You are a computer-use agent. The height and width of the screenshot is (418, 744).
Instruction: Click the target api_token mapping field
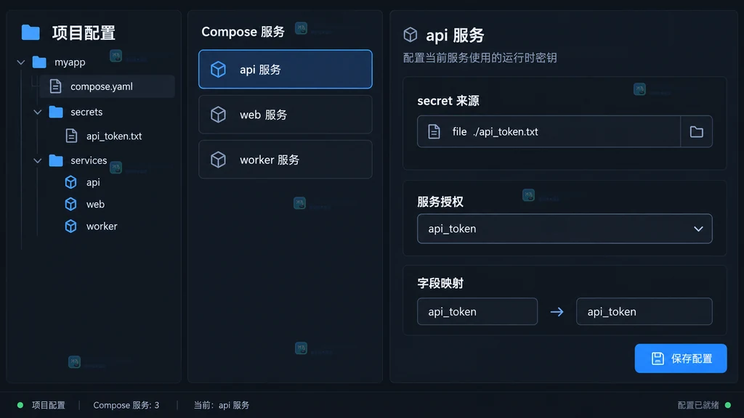[x=644, y=311]
